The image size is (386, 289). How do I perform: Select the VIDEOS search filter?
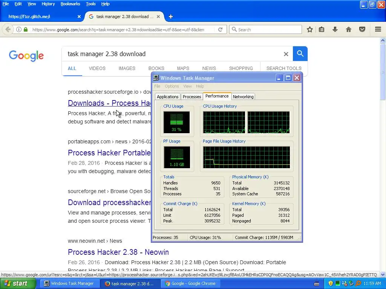tap(97, 68)
